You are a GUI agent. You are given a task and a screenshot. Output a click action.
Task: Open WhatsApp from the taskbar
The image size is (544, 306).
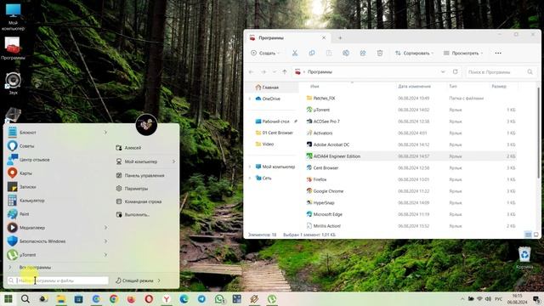tap(219, 298)
